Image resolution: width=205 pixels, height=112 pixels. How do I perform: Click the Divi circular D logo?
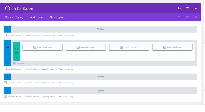7,8
